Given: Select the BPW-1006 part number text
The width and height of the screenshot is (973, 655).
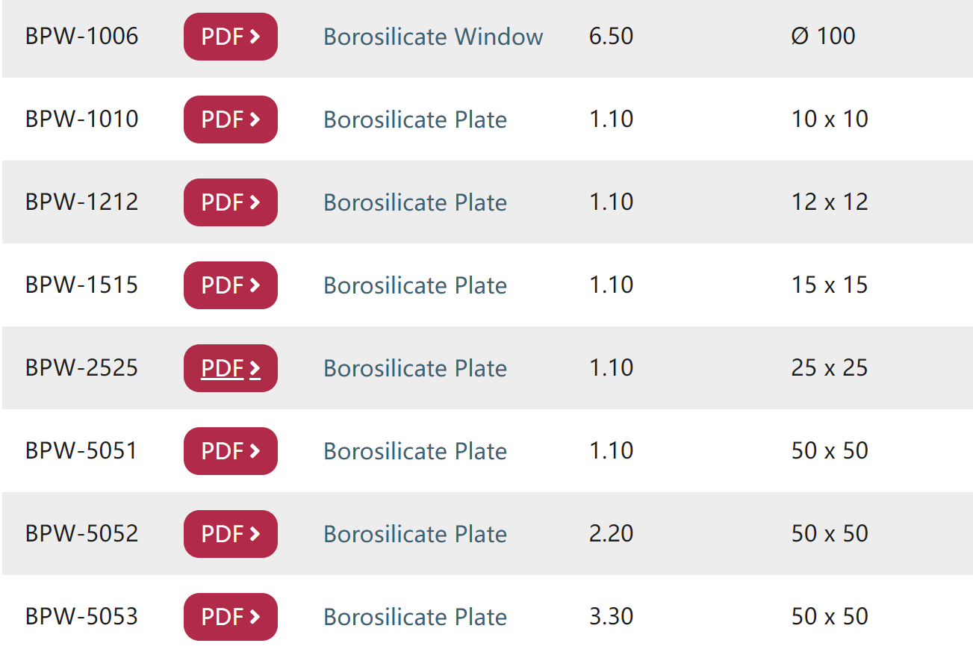Looking at the screenshot, I should (x=82, y=36).
